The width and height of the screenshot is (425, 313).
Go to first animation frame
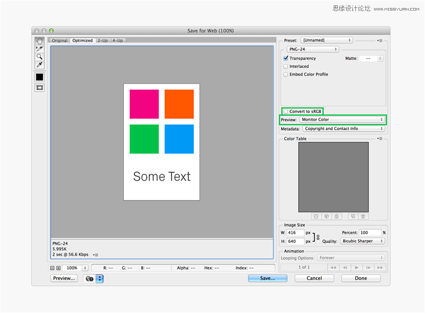(333, 267)
